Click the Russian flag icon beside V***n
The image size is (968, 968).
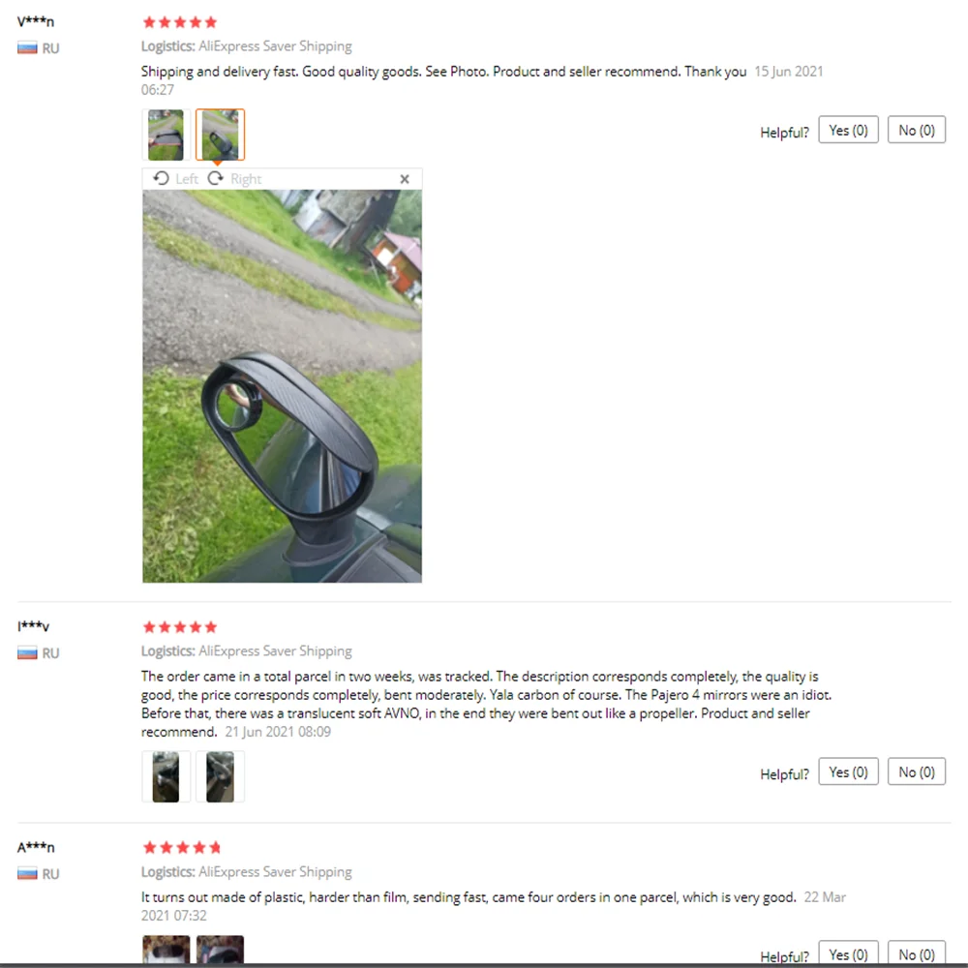[27, 47]
